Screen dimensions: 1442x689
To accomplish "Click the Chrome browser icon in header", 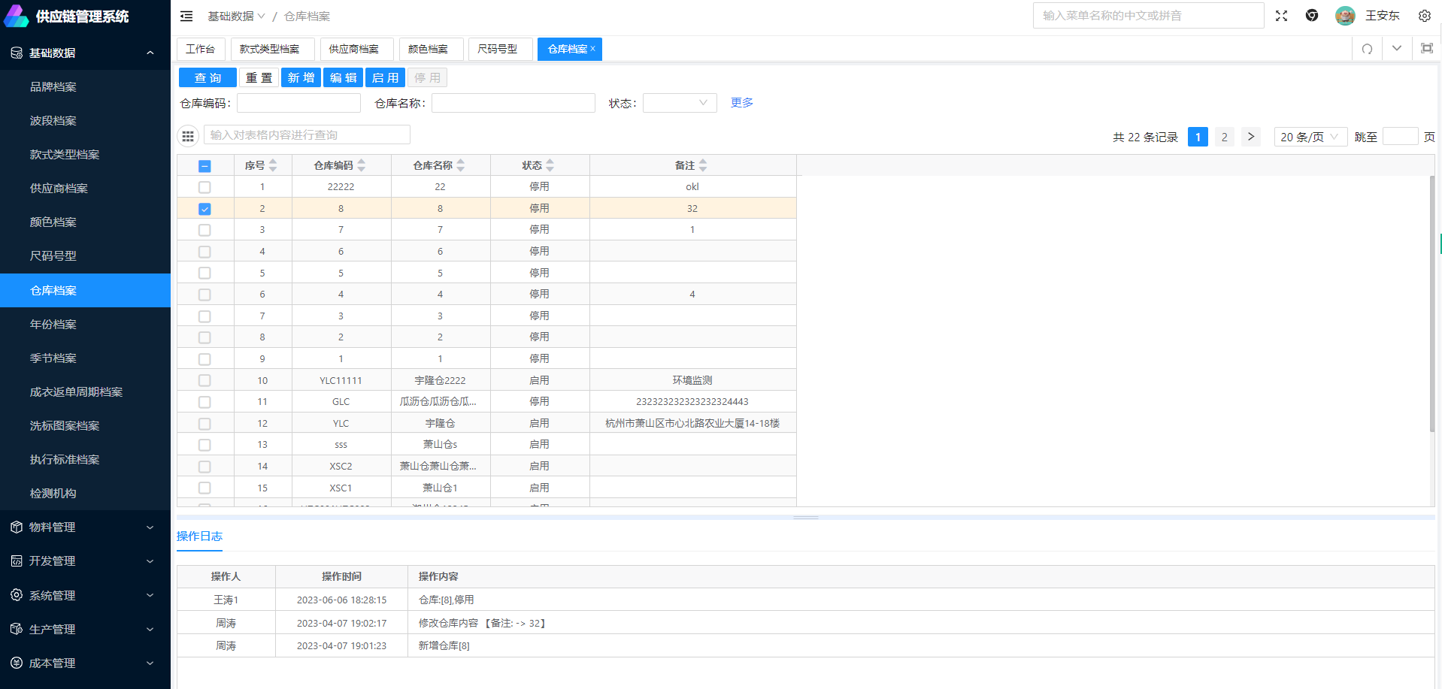I will [1312, 16].
